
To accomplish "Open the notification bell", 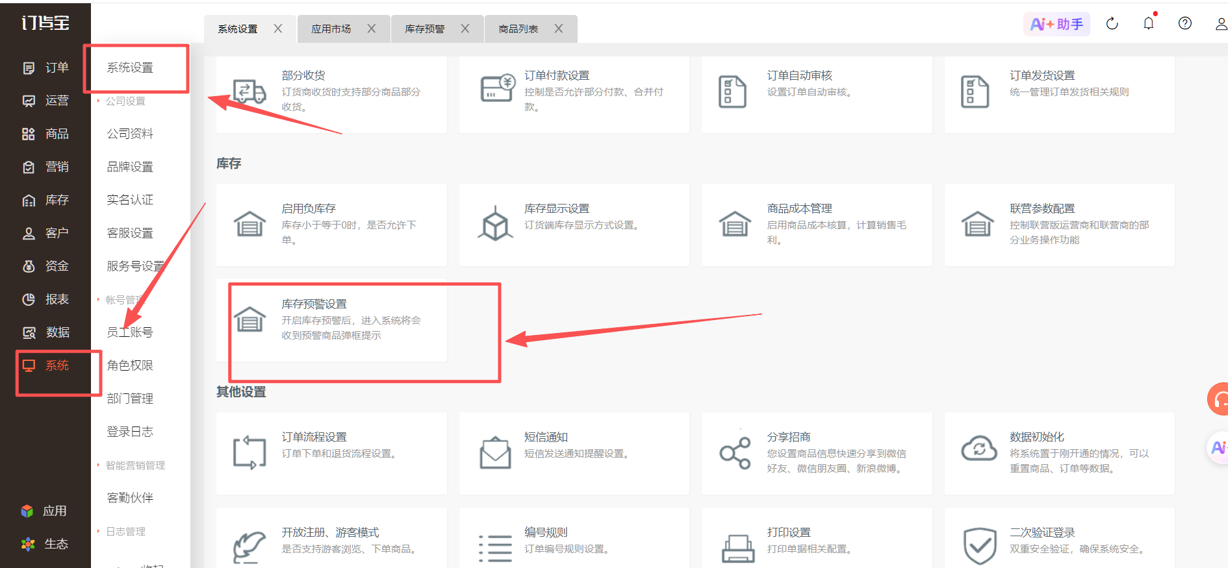I will [x=1149, y=24].
